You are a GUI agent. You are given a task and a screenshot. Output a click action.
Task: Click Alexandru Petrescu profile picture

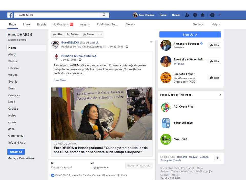166,45
